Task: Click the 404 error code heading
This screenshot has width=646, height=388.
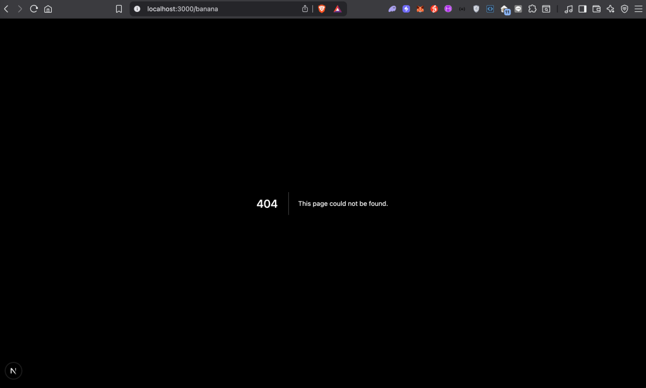Action: pyautogui.click(x=267, y=203)
